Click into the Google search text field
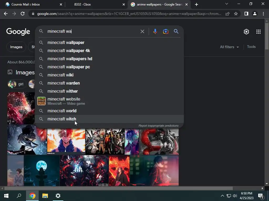The width and height of the screenshot is (269, 201). 93,31
